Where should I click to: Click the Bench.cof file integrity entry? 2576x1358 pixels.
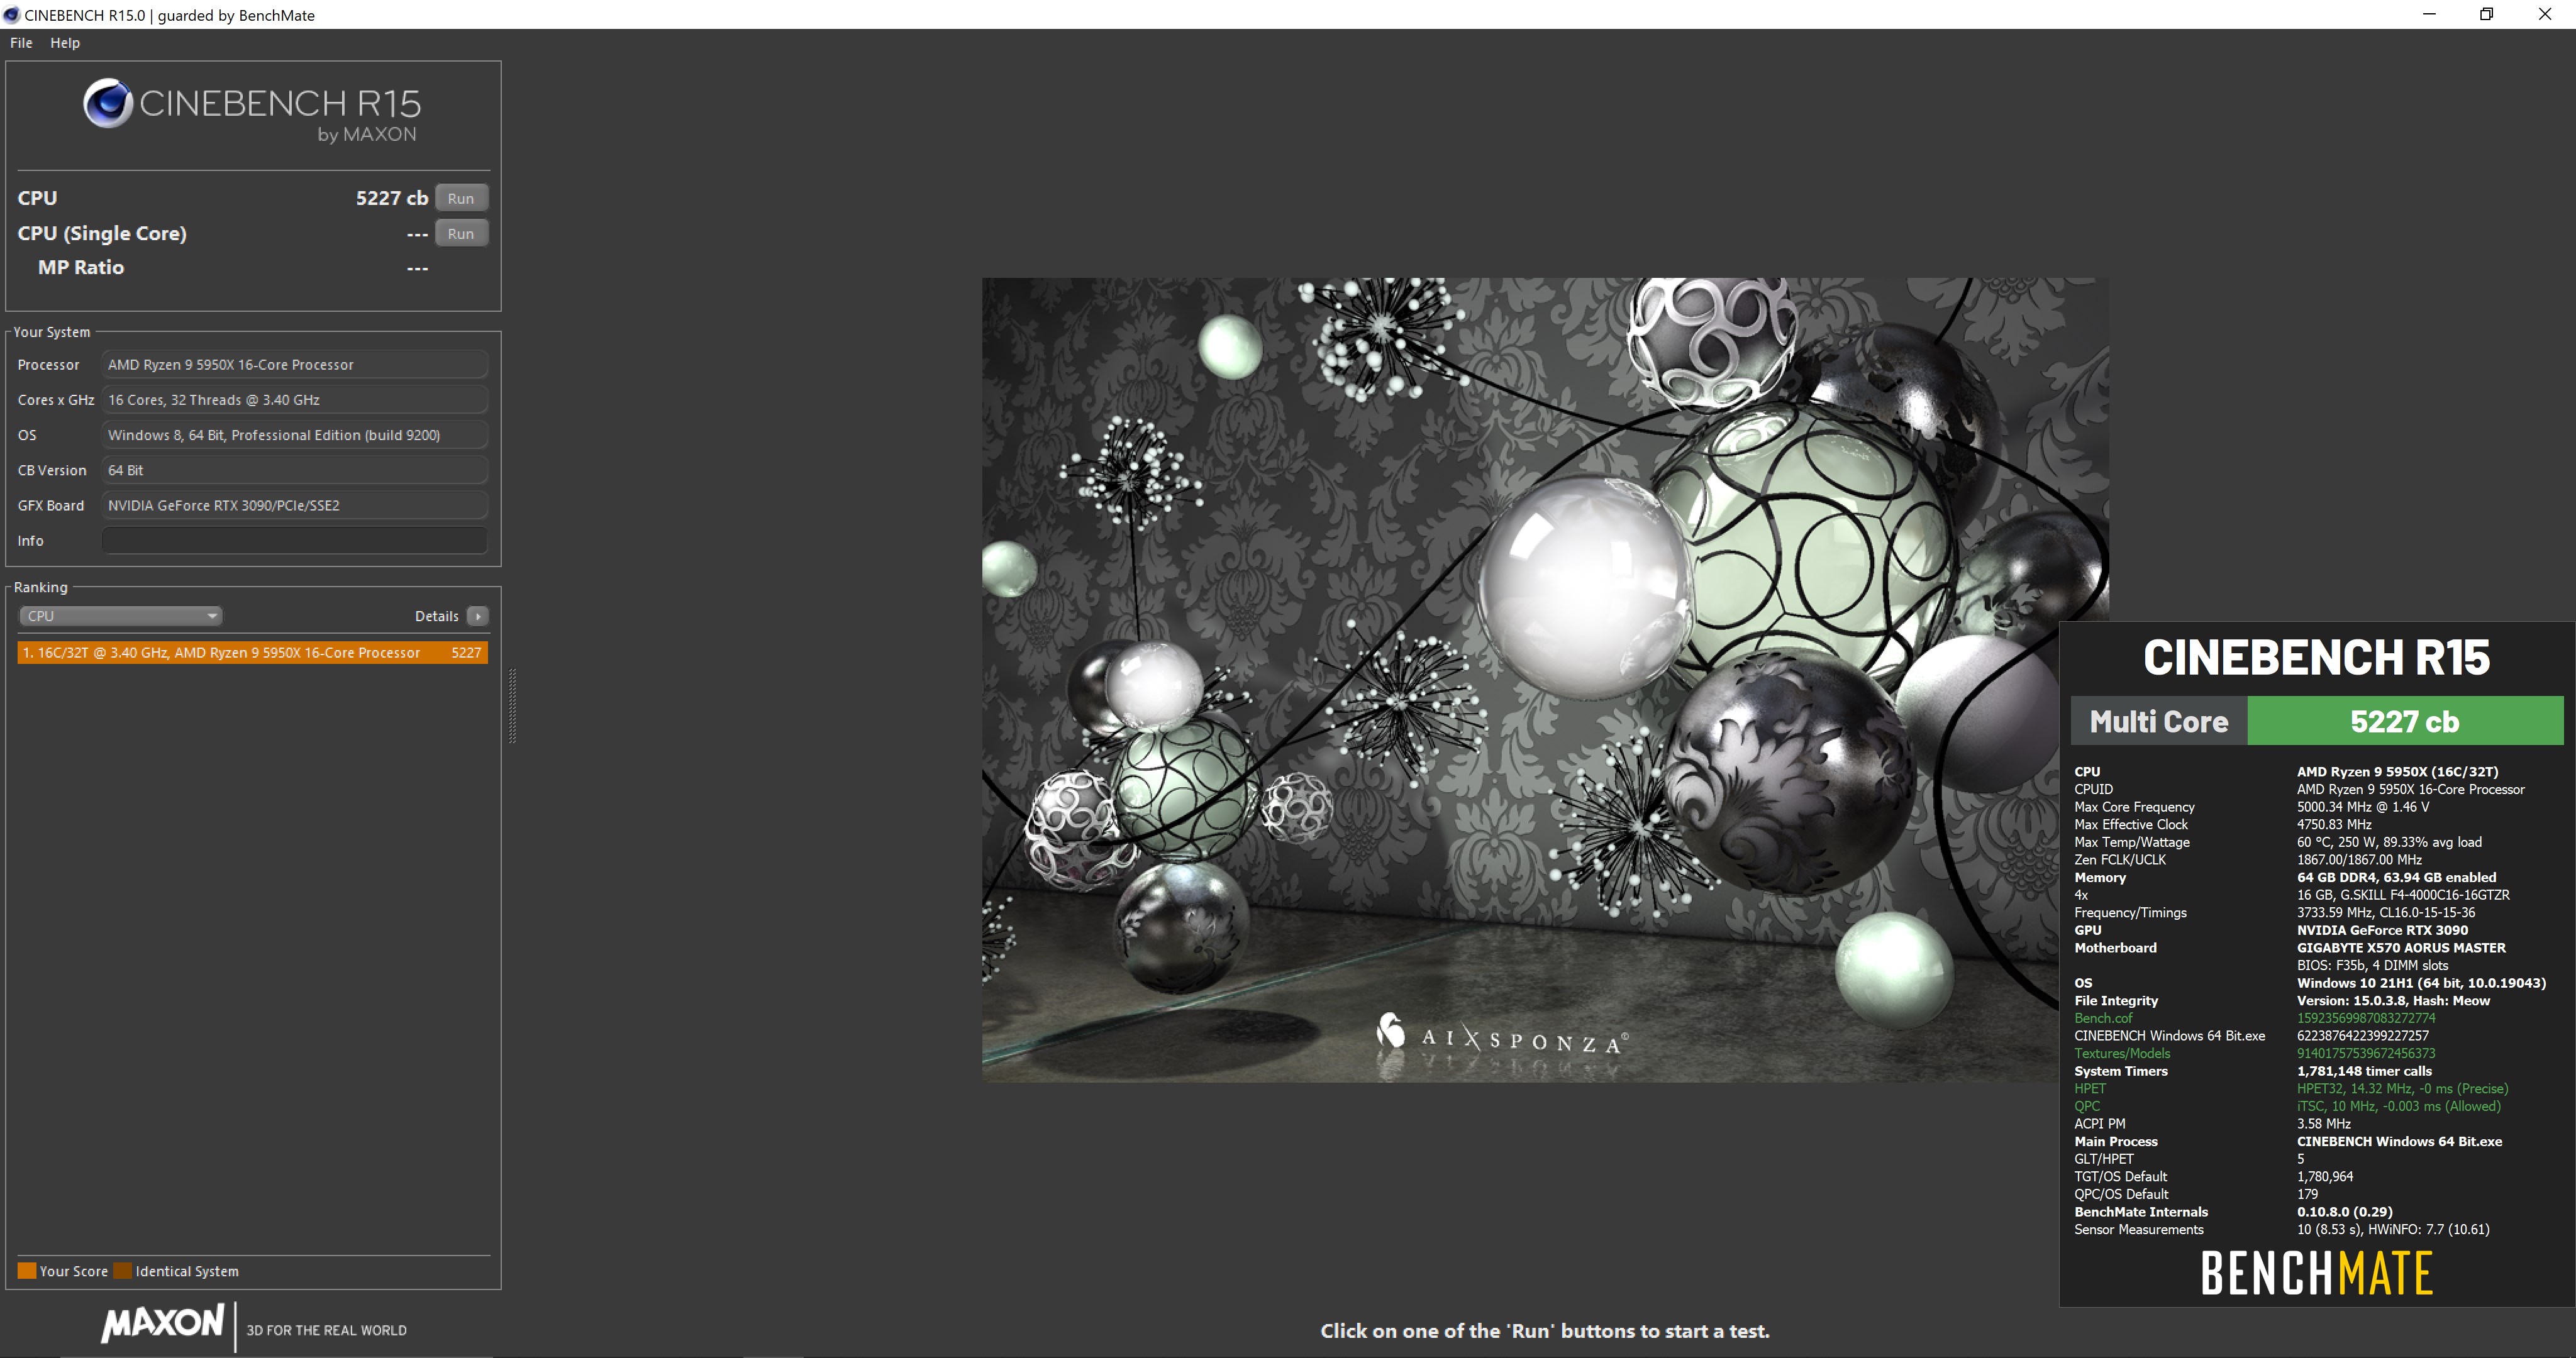2103,1018
